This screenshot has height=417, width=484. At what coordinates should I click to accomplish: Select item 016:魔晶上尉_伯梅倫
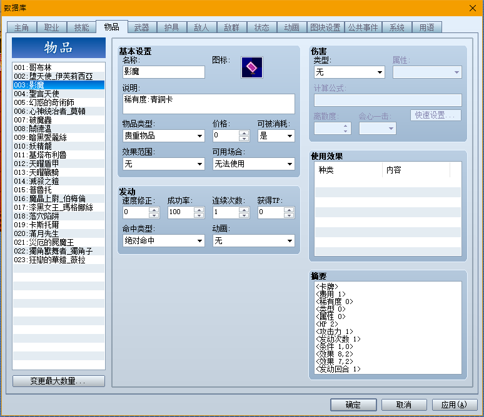pos(59,199)
